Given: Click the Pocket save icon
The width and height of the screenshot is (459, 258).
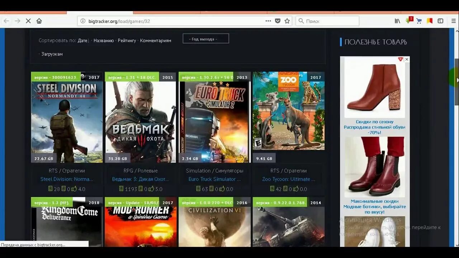Looking at the screenshot, I should pyautogui.click(x=278, y=21).
